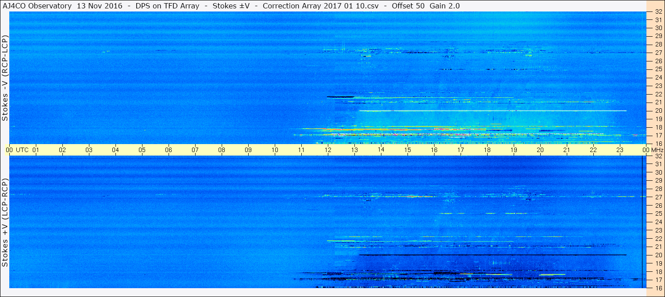Viewport: 665px width, 297px height.
Task: Click 27 MHz tick in Stokes -V panel
Action: click(658, 53)
